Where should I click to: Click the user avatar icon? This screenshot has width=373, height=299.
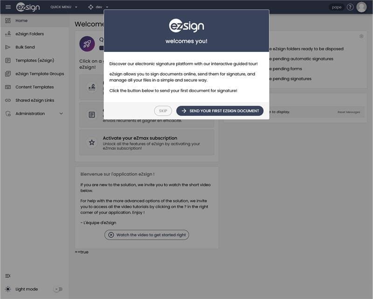click(x=361, y=7)
